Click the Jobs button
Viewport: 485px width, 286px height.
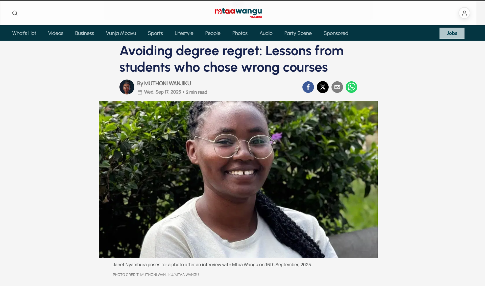click(452, 33)
